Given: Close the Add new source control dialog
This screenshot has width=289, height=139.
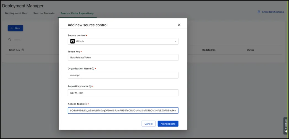Looking at the screenshot, I should [x=179, y=25].
